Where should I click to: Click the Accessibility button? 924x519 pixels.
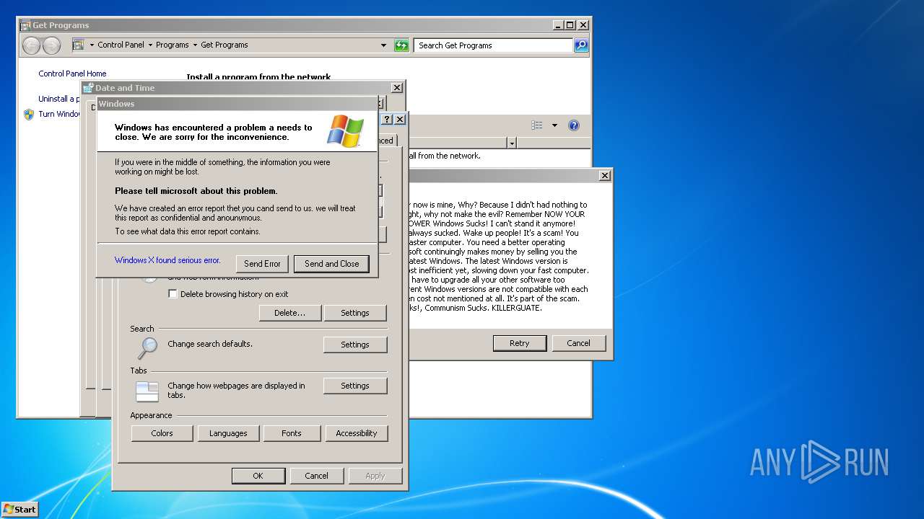point(357,433)
